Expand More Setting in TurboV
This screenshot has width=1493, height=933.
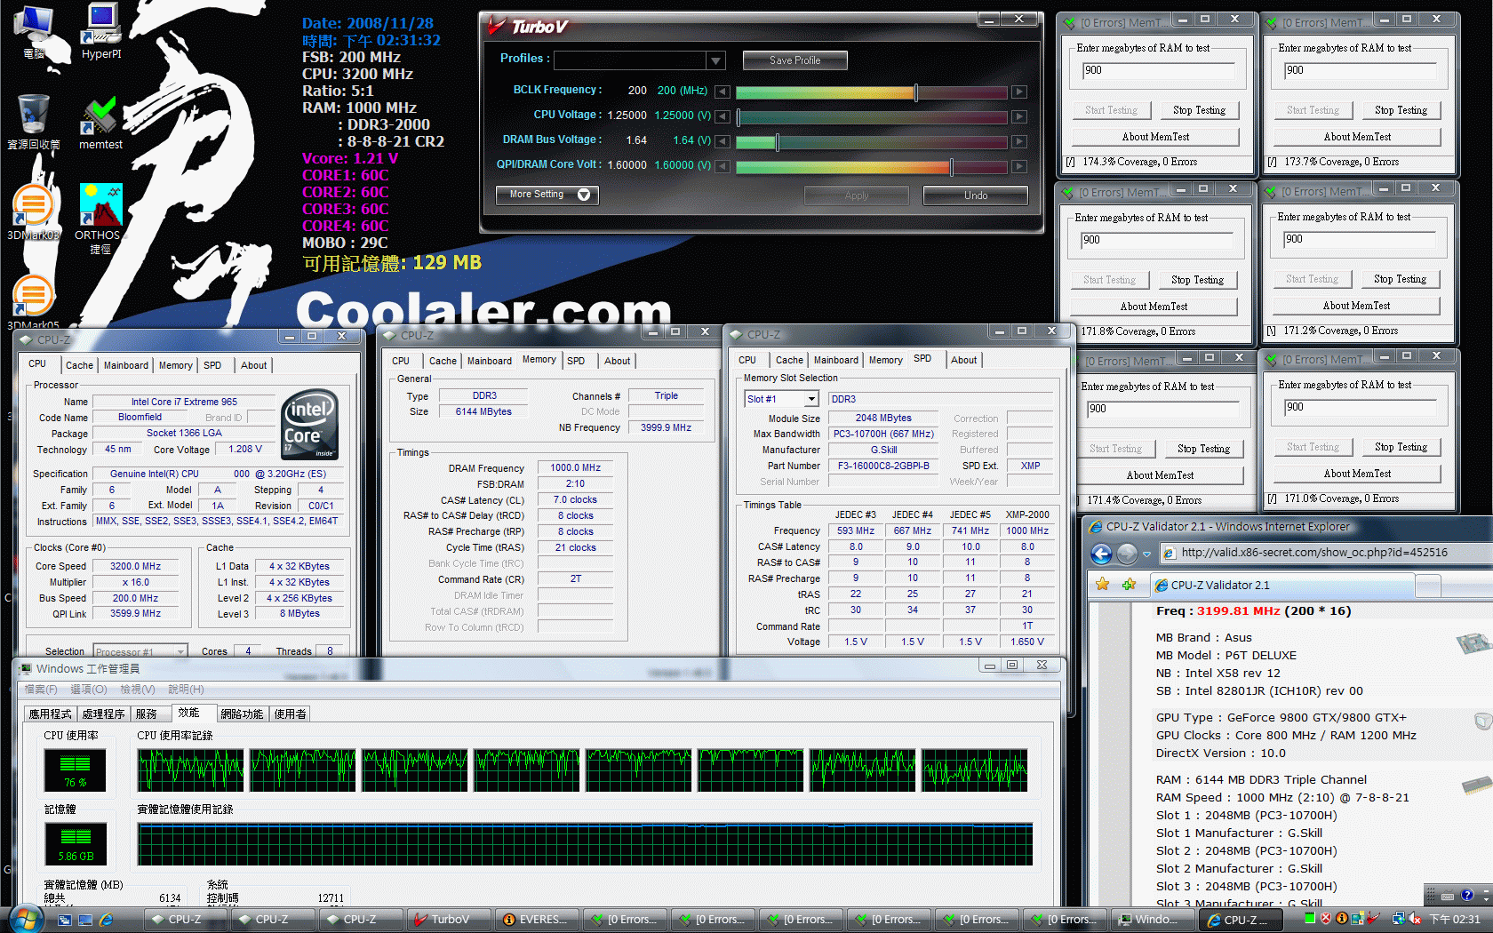(547, 195)
